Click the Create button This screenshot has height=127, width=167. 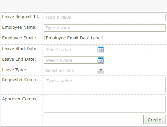pos(154,120)
